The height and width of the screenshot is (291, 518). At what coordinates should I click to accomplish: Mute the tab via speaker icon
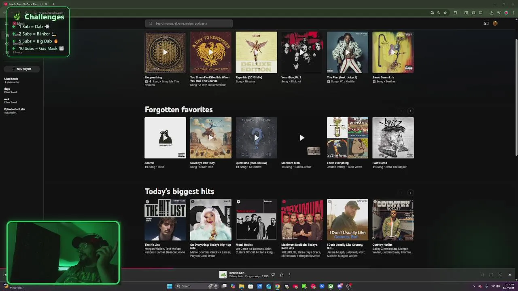tap(41, 4)
